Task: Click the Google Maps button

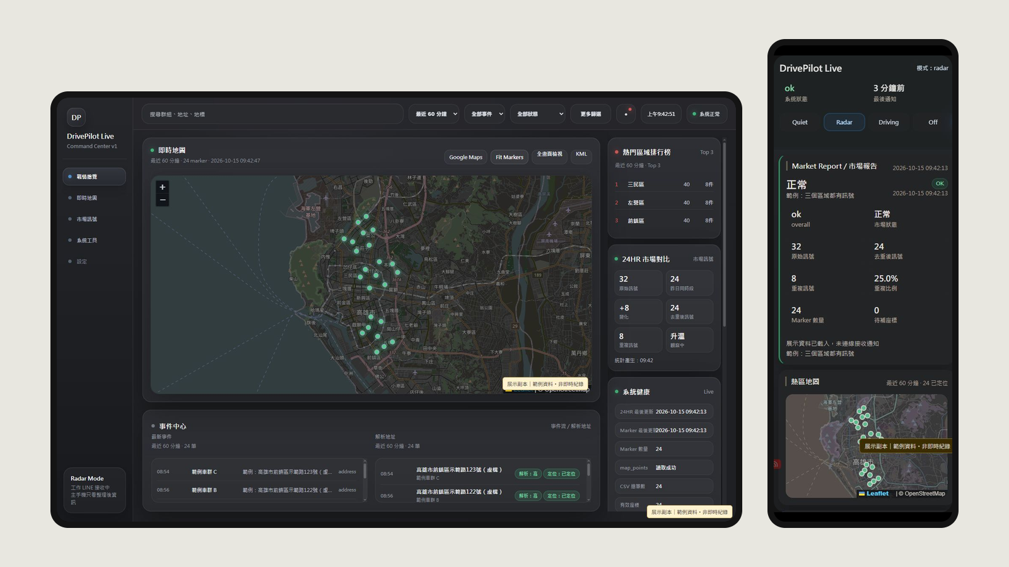Action: [465, 157]
